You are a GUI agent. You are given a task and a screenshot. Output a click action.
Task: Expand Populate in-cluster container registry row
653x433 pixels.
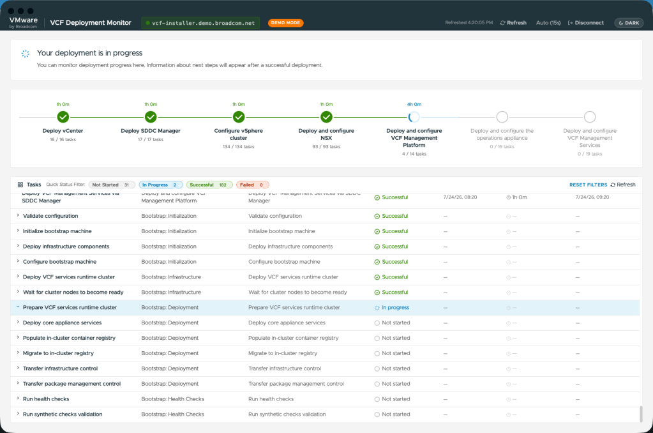pyautogui.click(x=18, y=337)
